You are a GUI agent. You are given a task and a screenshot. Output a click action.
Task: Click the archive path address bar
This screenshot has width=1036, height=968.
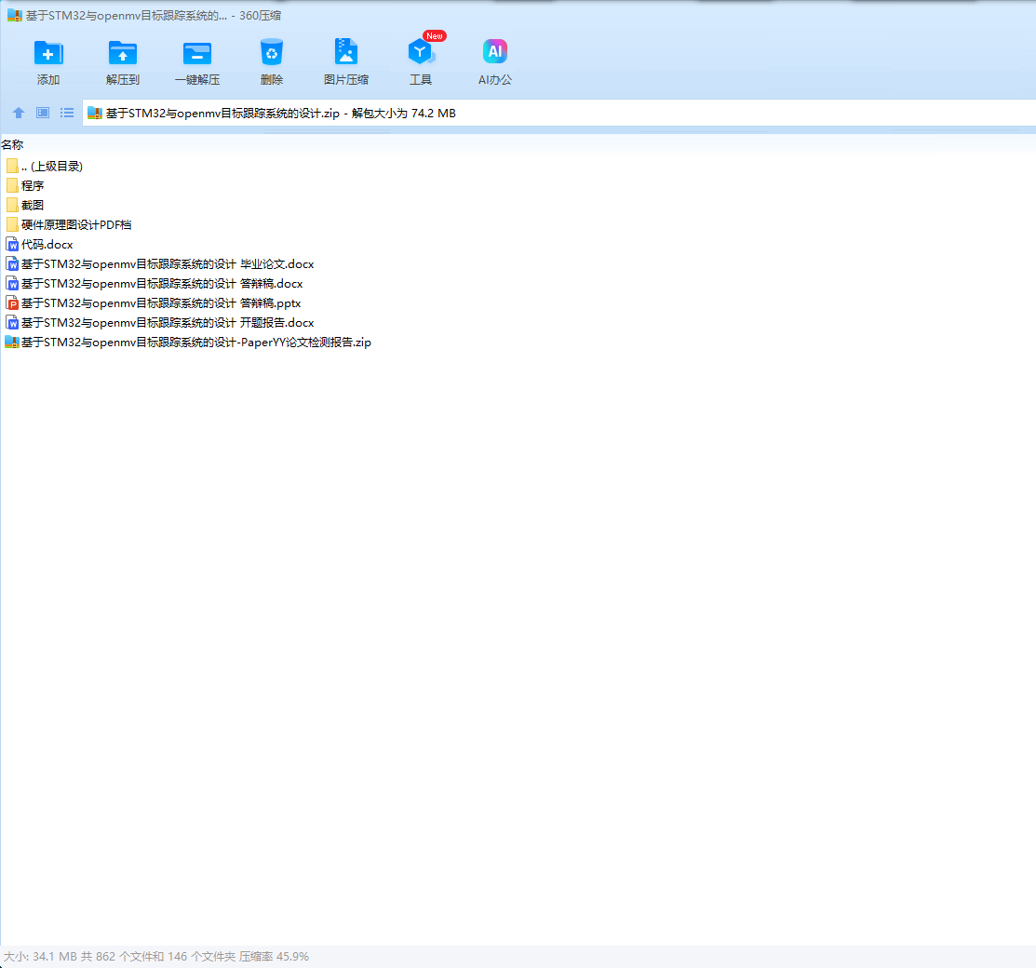559,113
